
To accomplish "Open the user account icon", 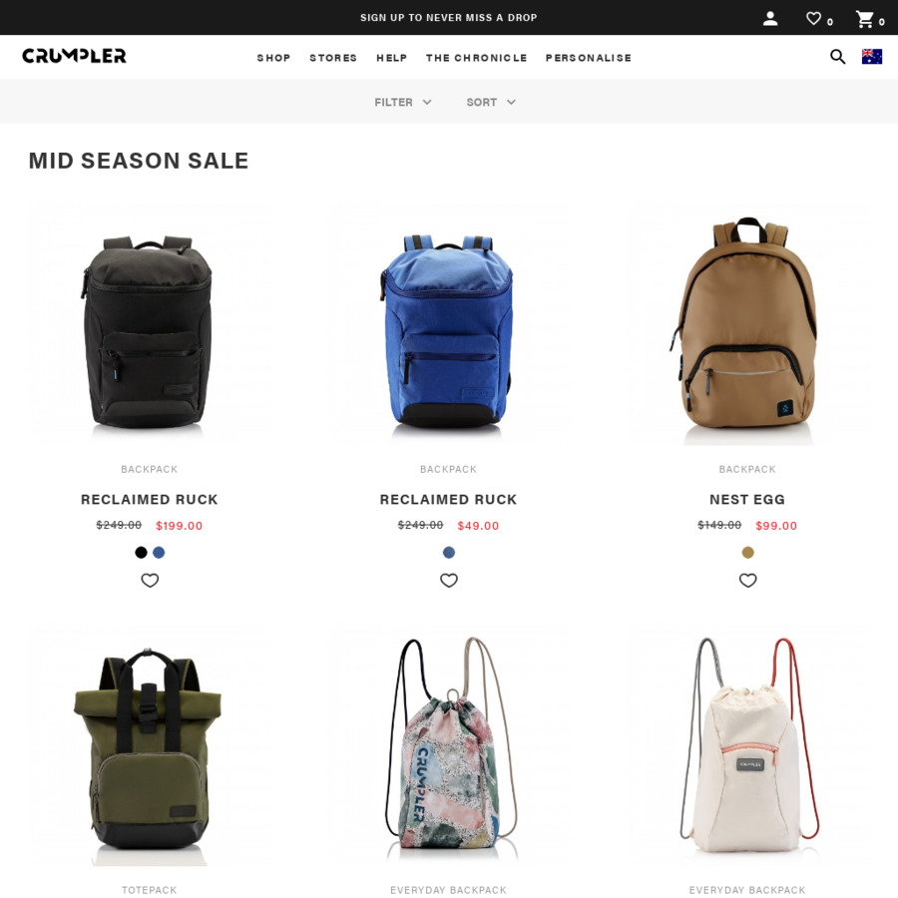I will click(770, 18).
